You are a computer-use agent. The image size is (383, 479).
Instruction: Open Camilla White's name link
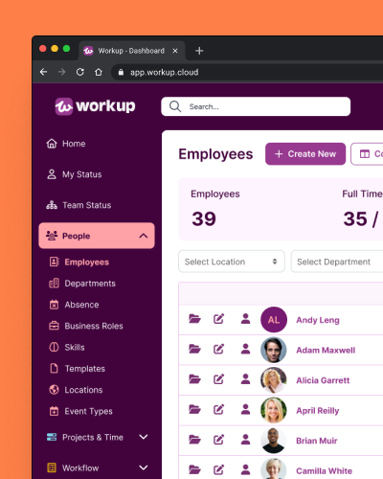click(x=324, y=471)
